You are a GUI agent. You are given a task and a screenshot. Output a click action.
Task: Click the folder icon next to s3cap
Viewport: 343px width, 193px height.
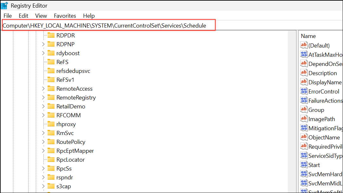pos(51,186)
